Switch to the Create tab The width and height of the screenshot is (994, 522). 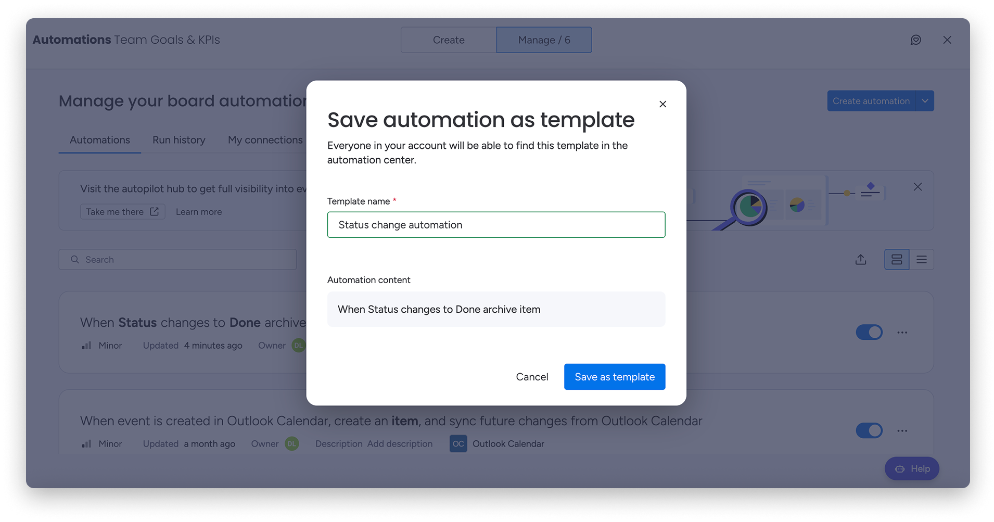tap(449, 40)
